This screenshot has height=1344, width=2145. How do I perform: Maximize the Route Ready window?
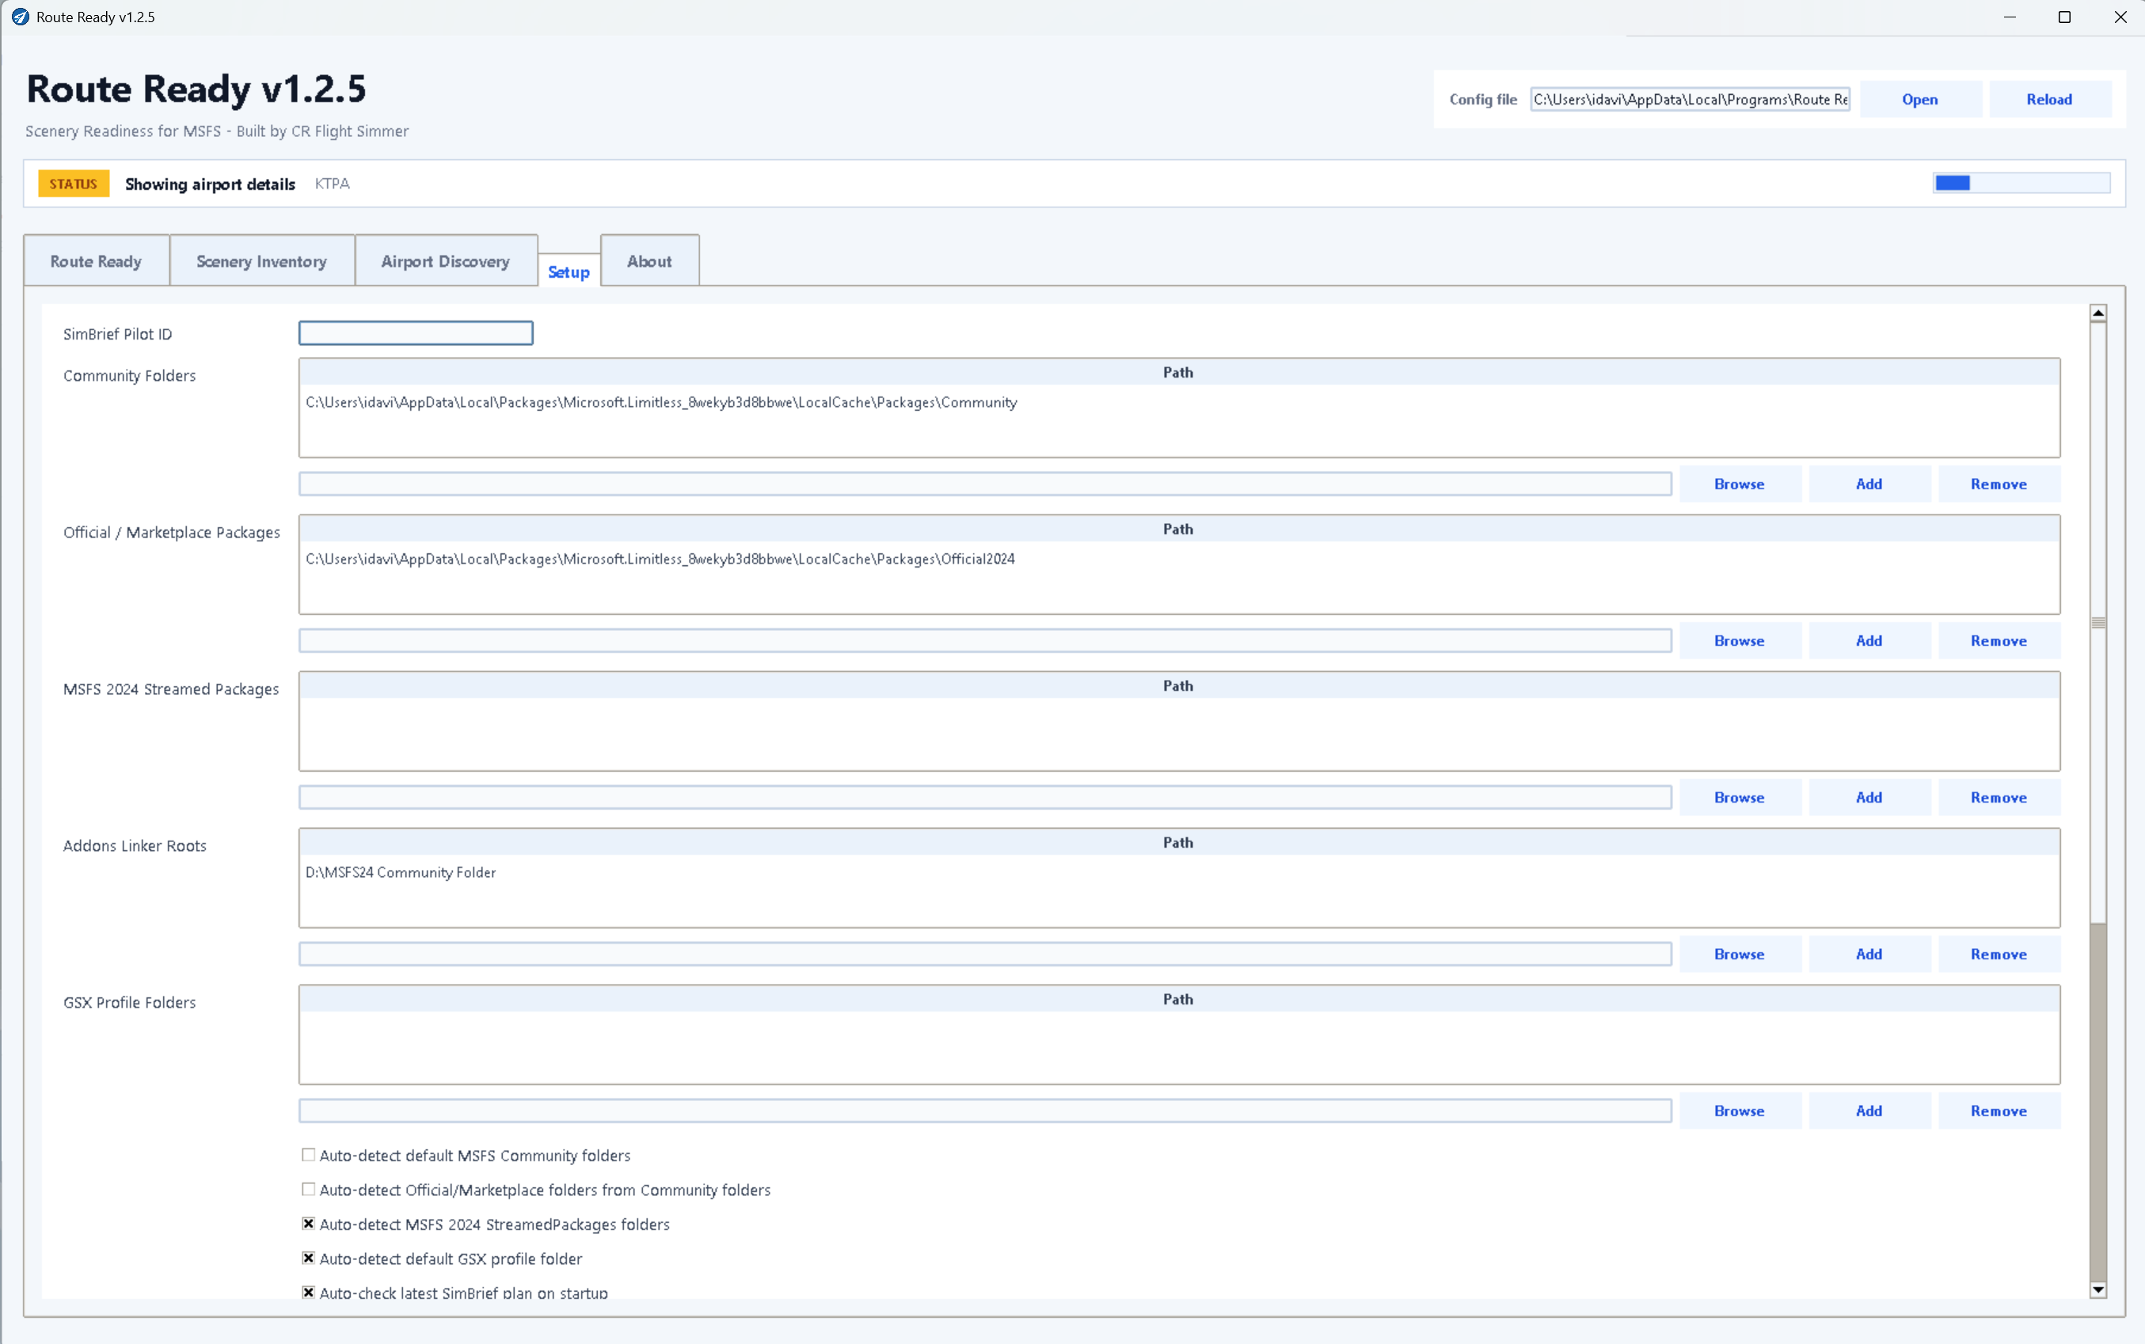[x=2064, y=17]
